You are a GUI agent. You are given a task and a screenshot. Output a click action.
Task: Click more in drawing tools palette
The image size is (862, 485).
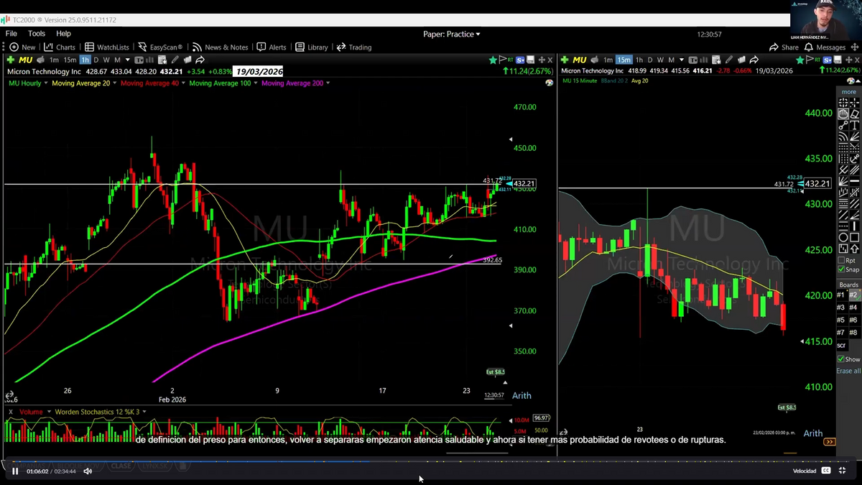pos(849,92)
